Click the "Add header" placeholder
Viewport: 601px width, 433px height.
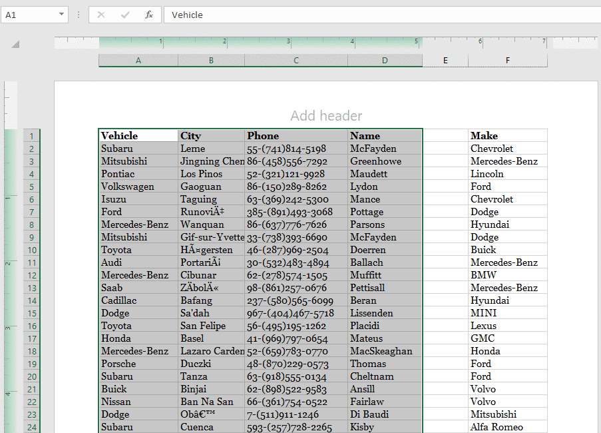[x=326, y=115]
